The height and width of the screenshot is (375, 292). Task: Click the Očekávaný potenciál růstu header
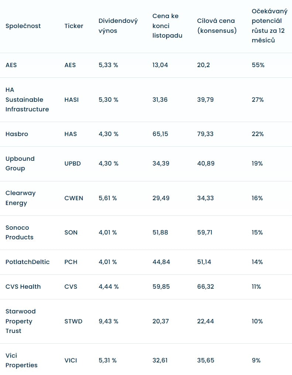[x=269, y=26]
